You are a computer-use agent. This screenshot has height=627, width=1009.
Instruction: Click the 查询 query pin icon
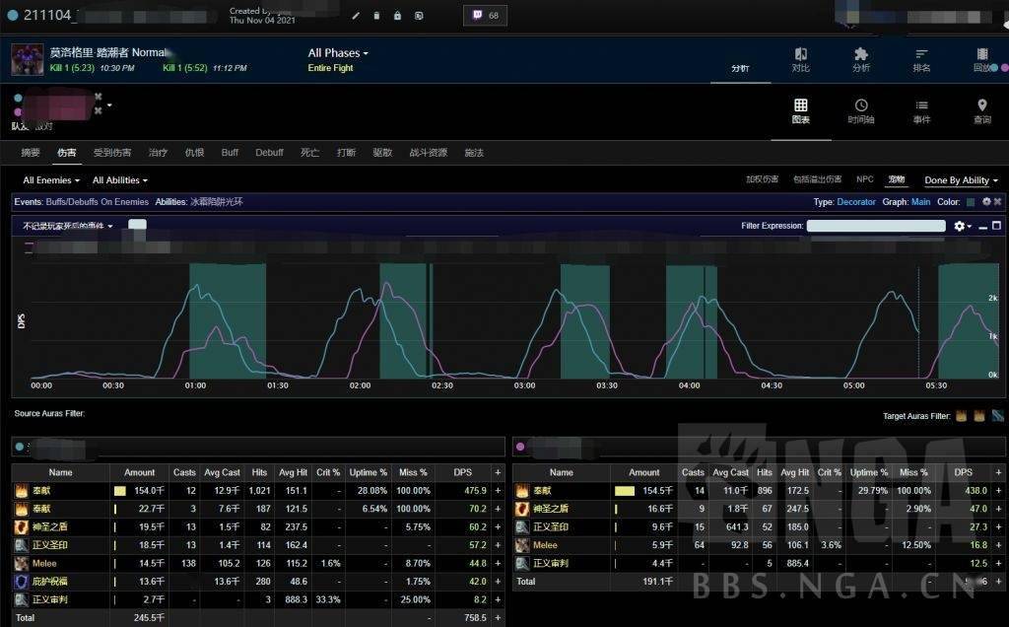pos(981,110)
